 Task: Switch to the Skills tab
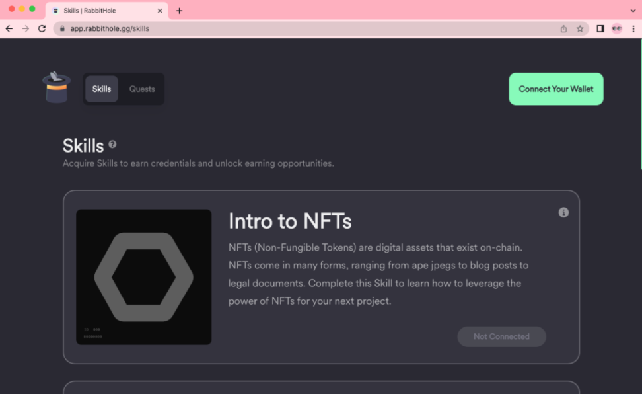[102, 89]
